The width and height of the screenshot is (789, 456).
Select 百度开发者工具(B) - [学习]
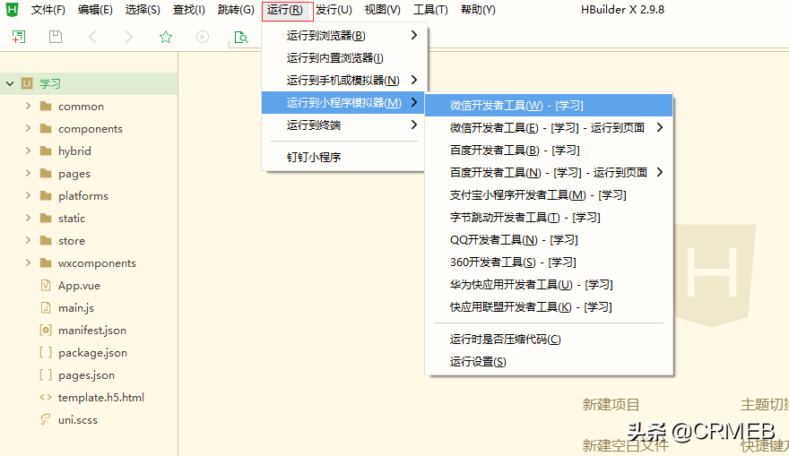point(549,150)
